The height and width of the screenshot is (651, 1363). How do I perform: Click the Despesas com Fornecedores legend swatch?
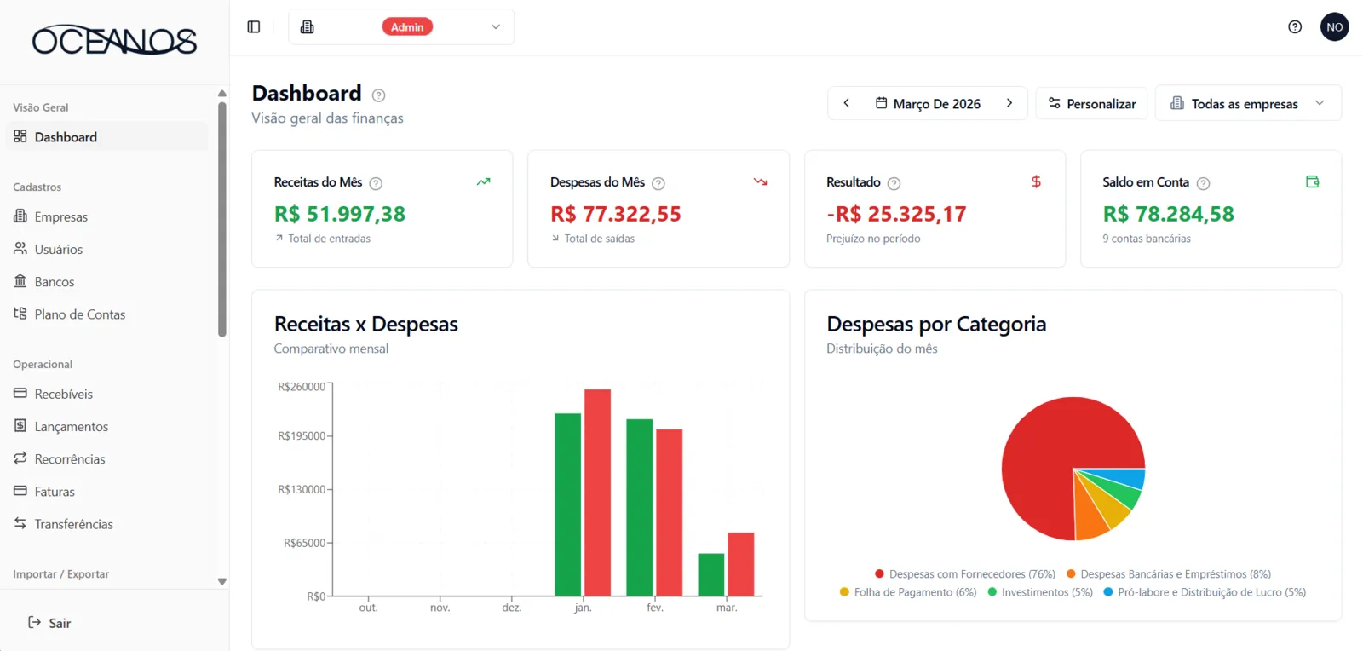(x=879, y=574)
